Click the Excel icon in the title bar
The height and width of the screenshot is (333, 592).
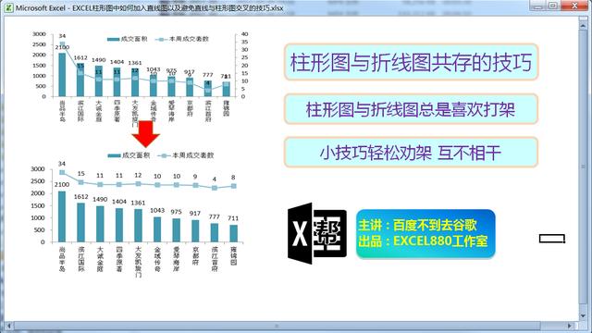point(8,7)
